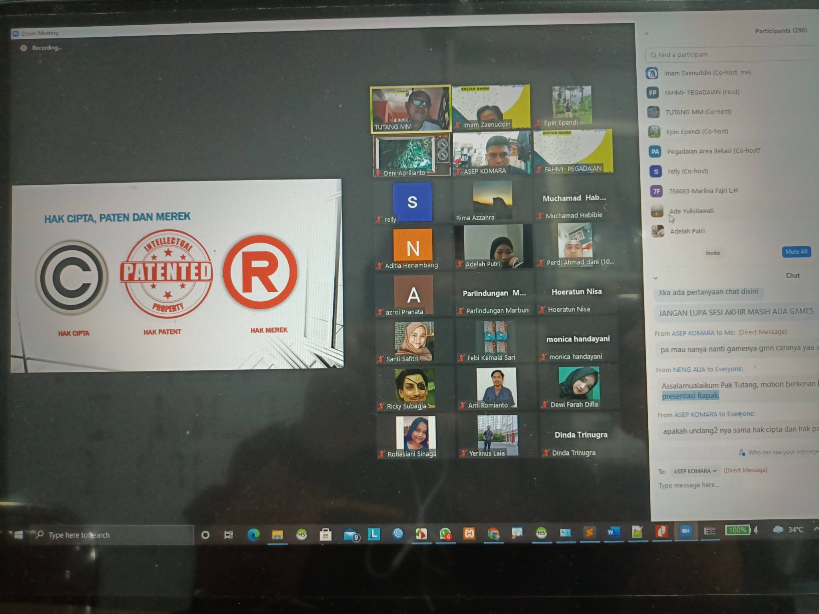Open Sublime Text from the taskbar
819x614 pixels.
(x=589, y=532)
